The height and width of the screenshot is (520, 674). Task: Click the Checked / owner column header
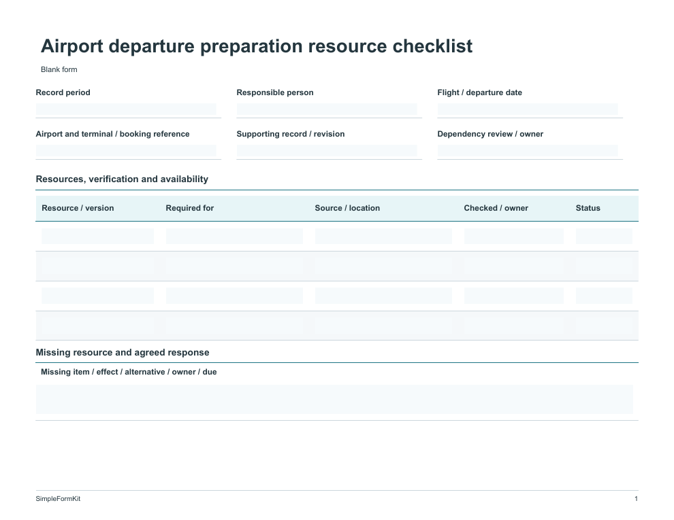point(496,208)
